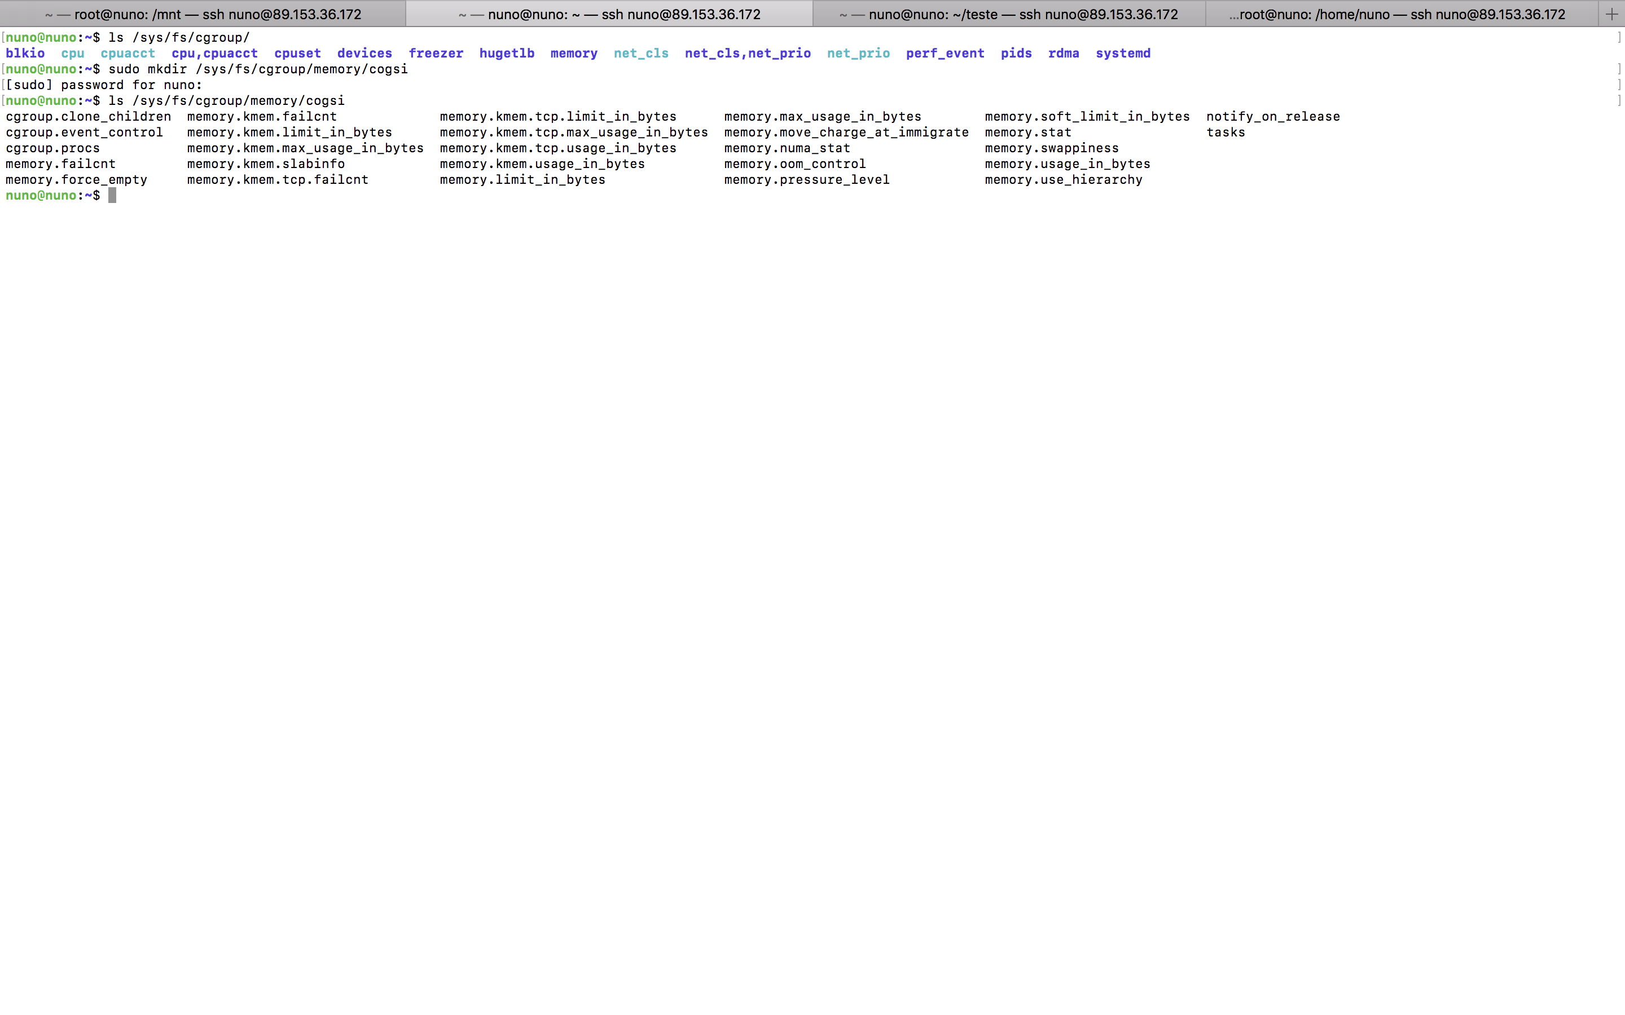
Task: Click the memory.soft_limit_in_bytes file name
Action: 1087,116
